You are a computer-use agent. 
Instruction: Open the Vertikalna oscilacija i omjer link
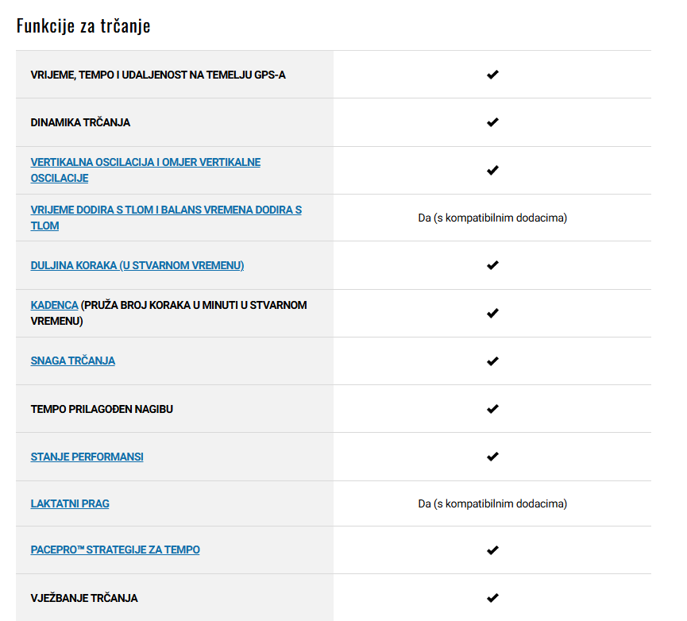[145, 170]
